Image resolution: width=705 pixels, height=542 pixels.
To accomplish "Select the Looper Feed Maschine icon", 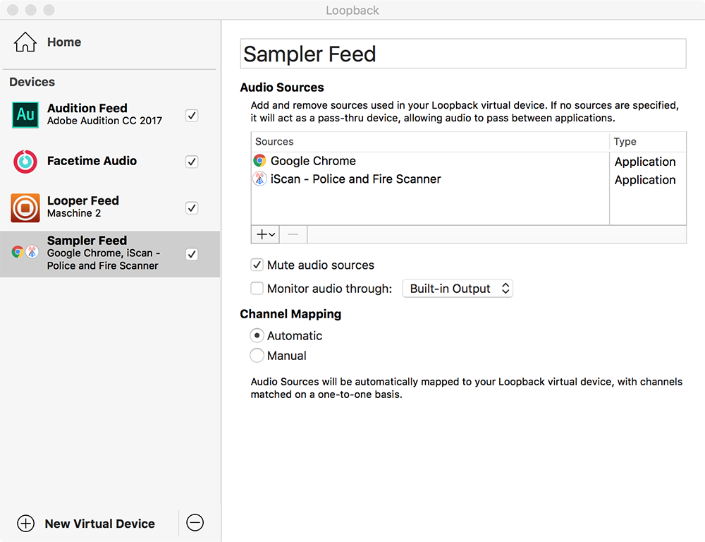I will click(25, 207).
